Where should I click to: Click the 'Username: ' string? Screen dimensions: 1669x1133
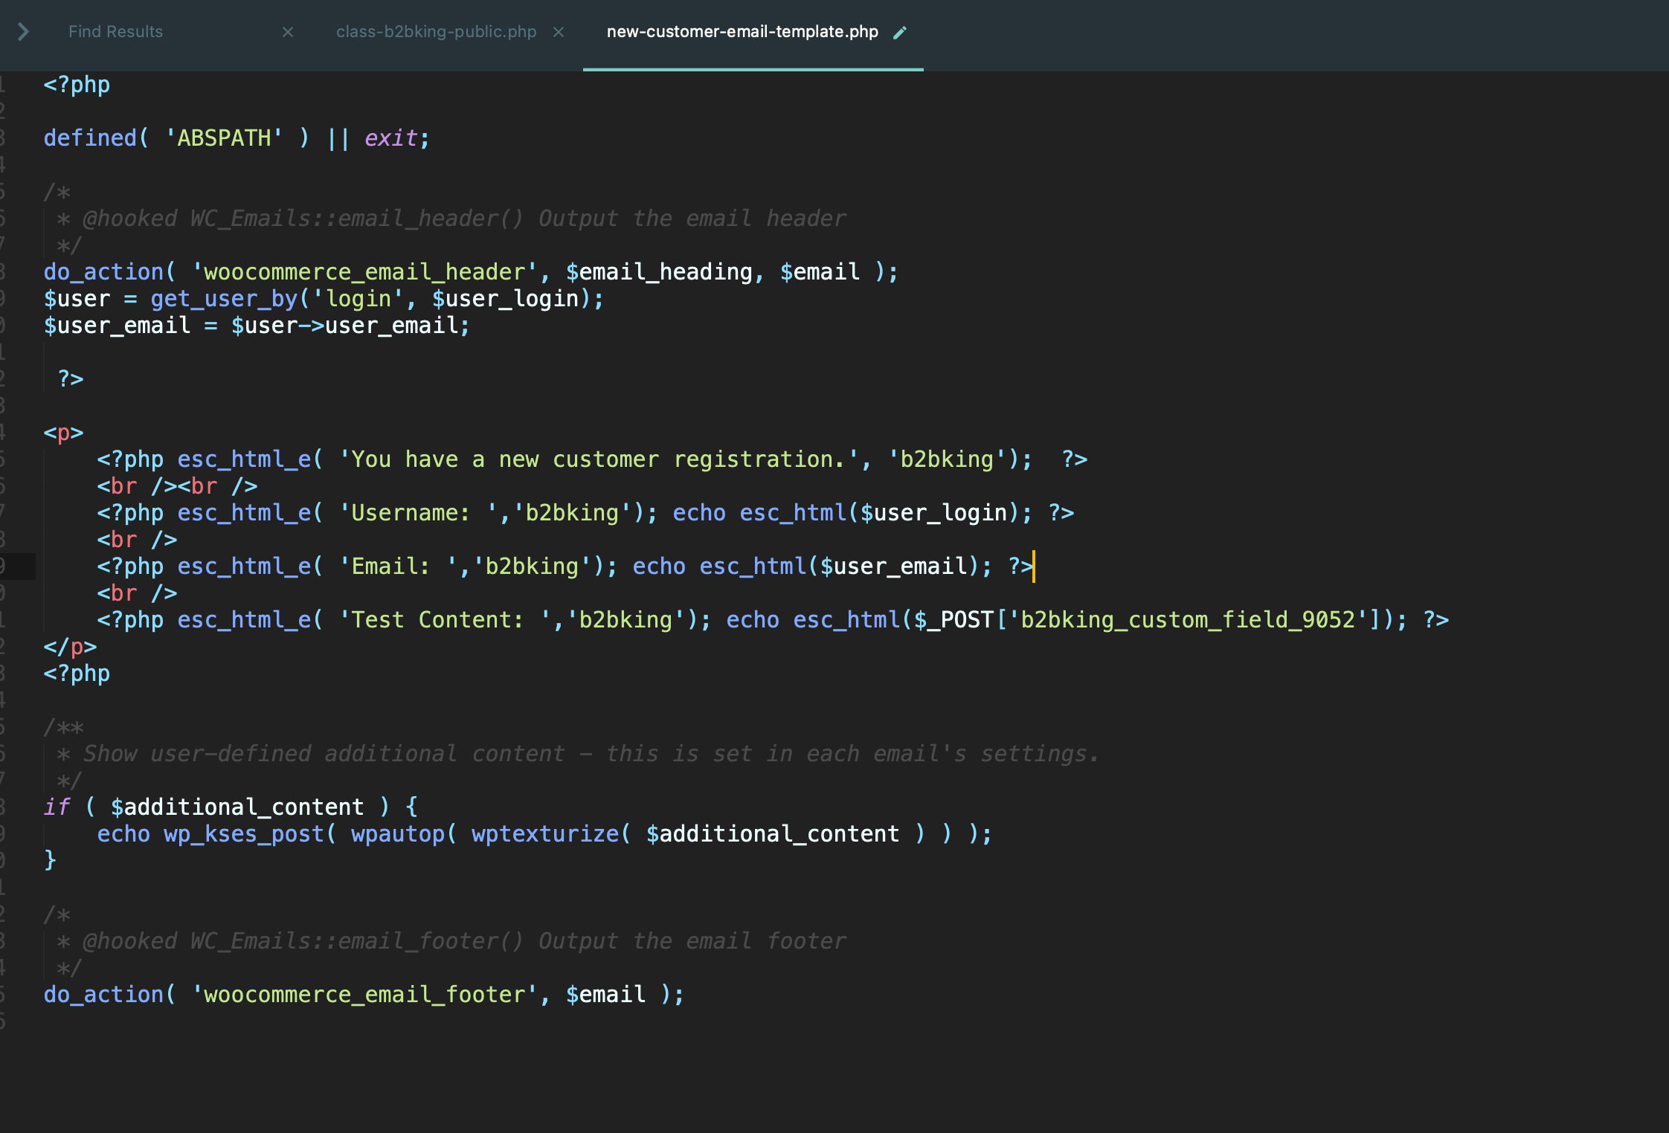418,513
